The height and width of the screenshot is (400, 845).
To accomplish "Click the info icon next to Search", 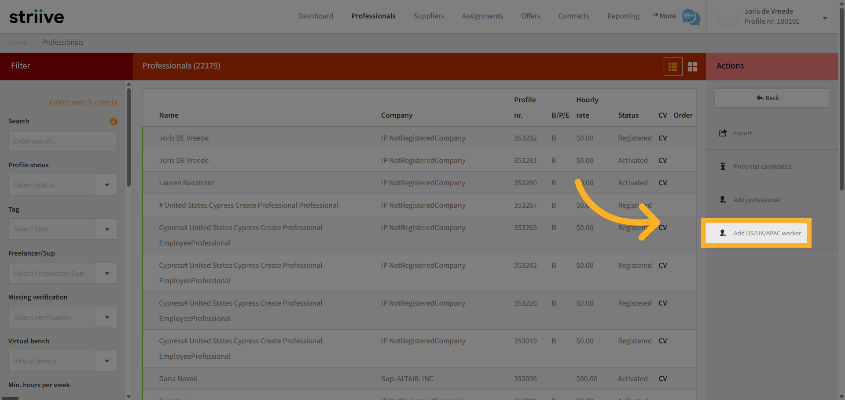I will (x=114, y=122).
